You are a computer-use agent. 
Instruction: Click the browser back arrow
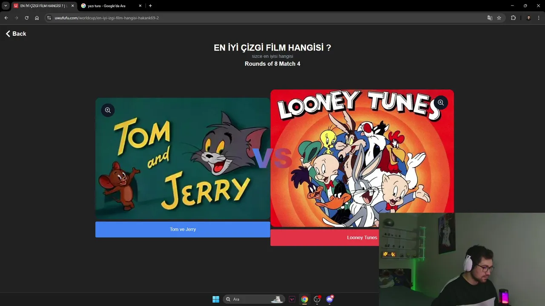pos(6,18)
